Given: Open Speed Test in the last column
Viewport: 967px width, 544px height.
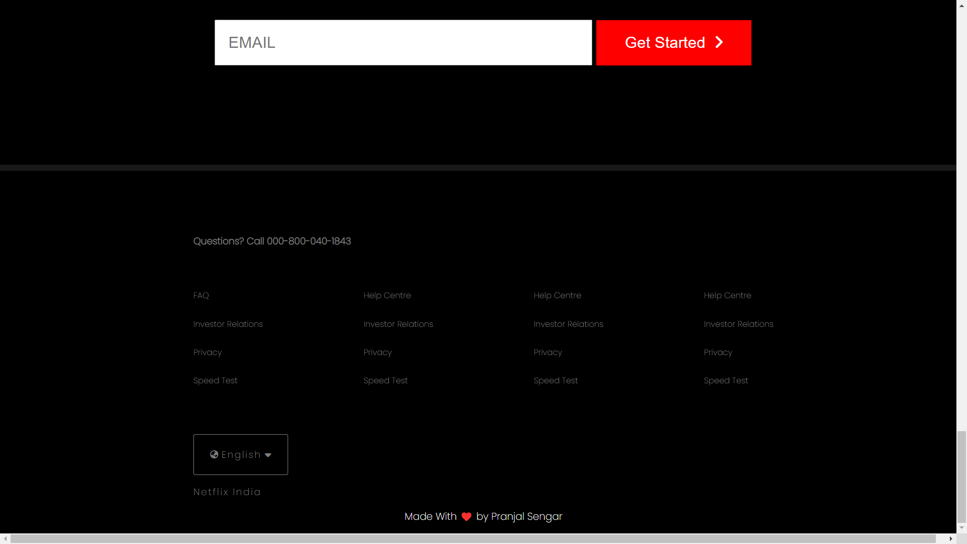Looking at the screenshot, I should [x=726, y=380].
